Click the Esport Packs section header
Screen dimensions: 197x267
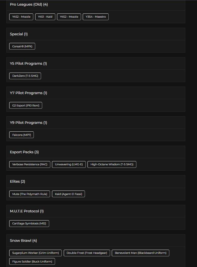click(24, 152)
